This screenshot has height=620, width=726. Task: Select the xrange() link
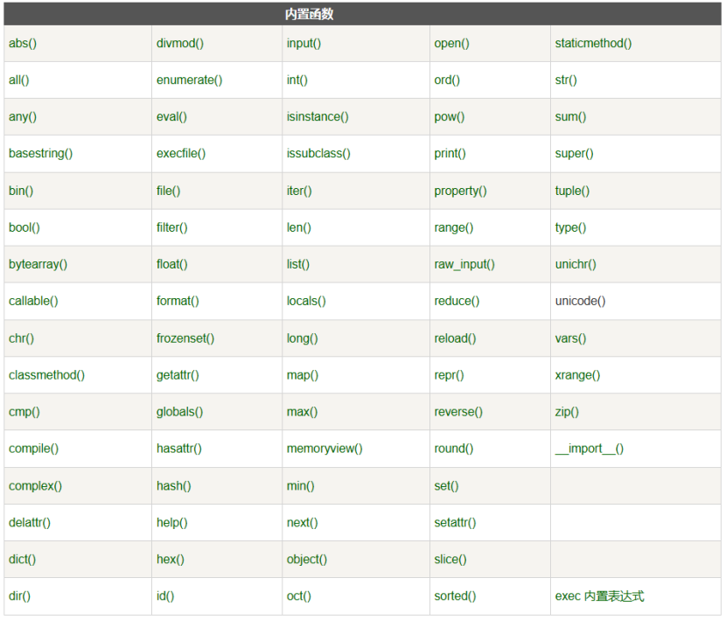[x=577, y=375]
